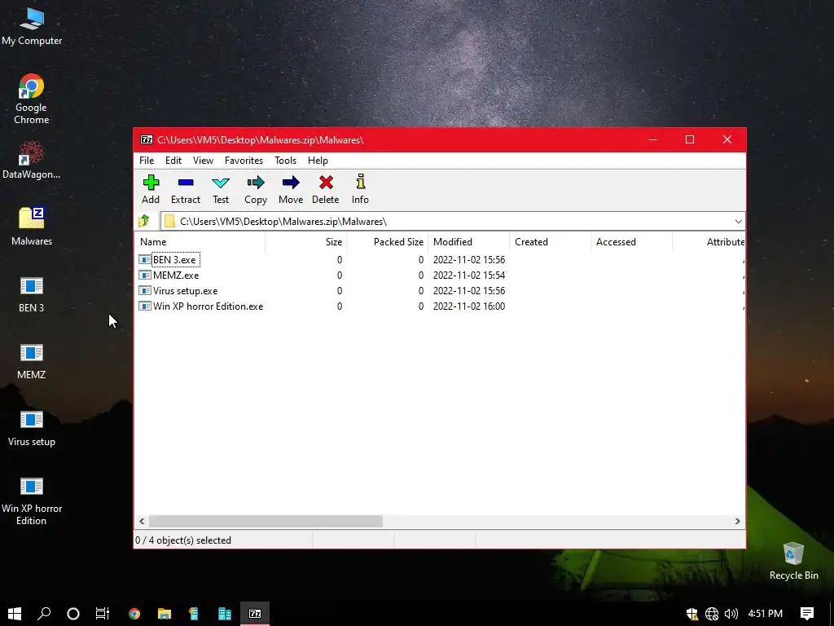Sort by the Created column header
The height and width of the screenshot is (626, 834).
[x=551, y=241]
